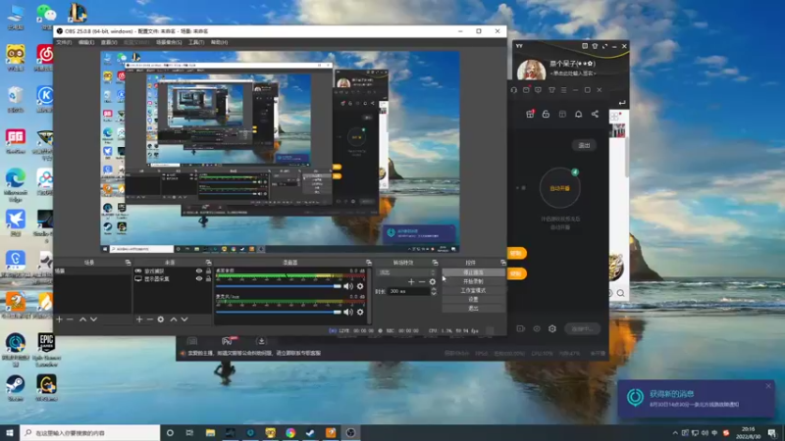Screen dimensions: 785x441
Task: Open Google Chrome from the taskbar
Action: click(290, 433)
